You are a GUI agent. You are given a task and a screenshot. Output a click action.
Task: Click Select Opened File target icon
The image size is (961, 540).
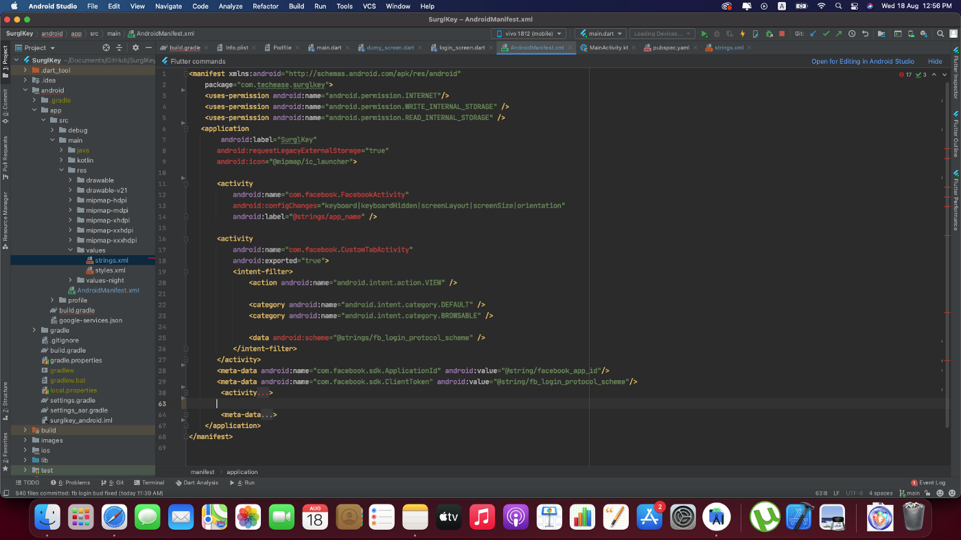click(106, 47)
